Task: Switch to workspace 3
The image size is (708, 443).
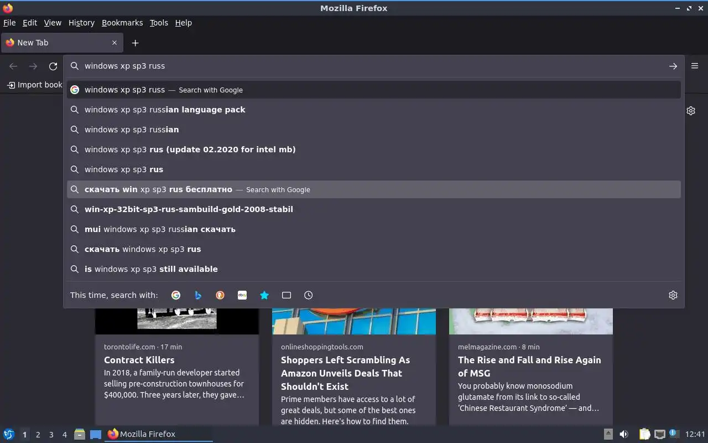Action: point(51,435)
